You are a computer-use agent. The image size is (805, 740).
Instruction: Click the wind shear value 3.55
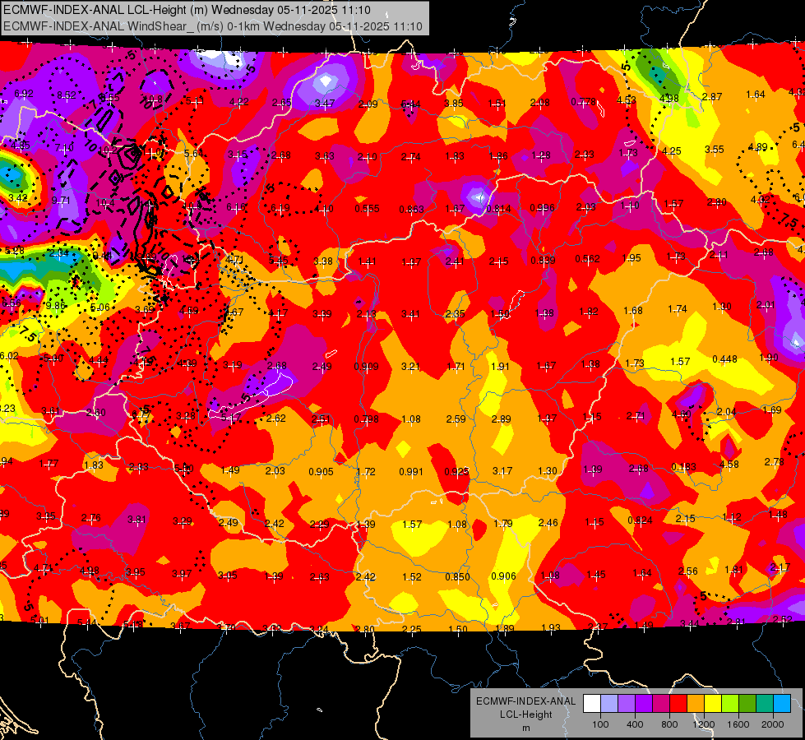pyautogui.click(x=714, y=150)
